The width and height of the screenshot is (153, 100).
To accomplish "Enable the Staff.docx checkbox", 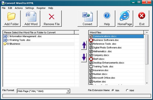I will 91,59.
